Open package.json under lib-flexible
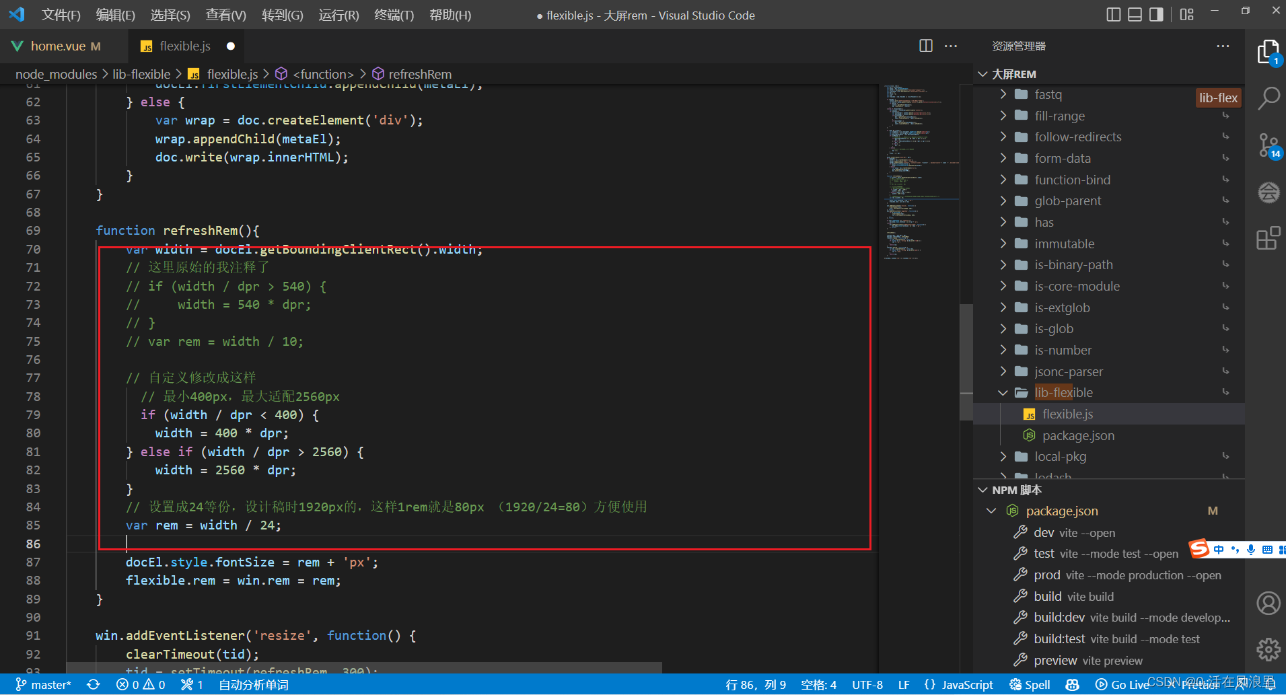 click(x=1109, y=435)
